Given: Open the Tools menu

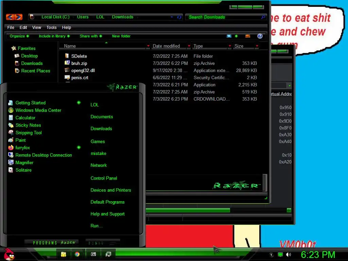Looking at the screenshot, I should 52,27.
